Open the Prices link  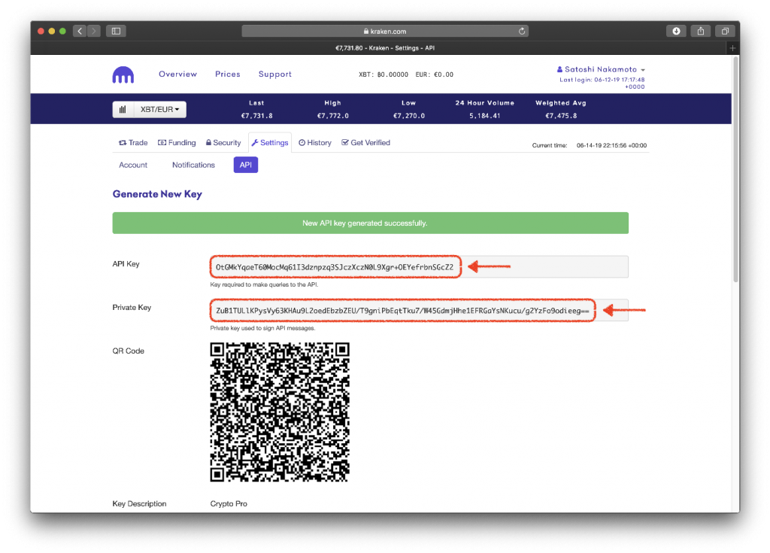[228, 74]
